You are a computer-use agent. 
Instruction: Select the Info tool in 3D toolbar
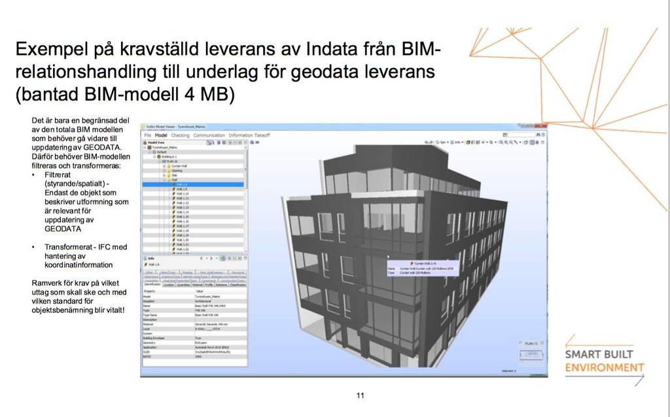[457, 142]
